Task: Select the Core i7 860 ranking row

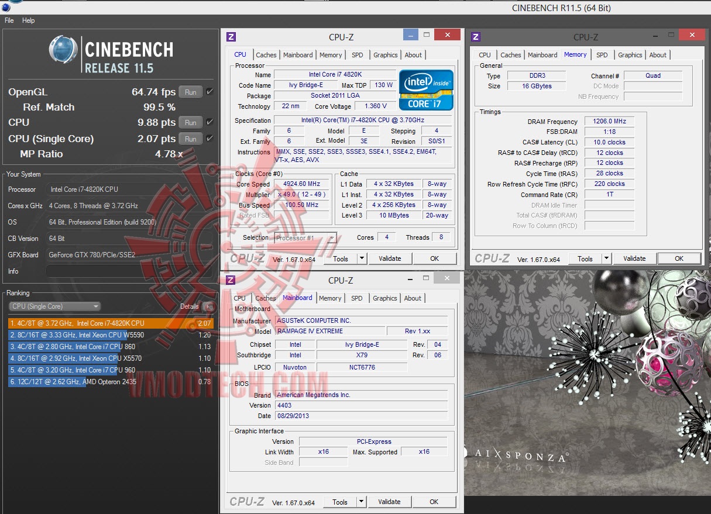Action: [111, 347]
